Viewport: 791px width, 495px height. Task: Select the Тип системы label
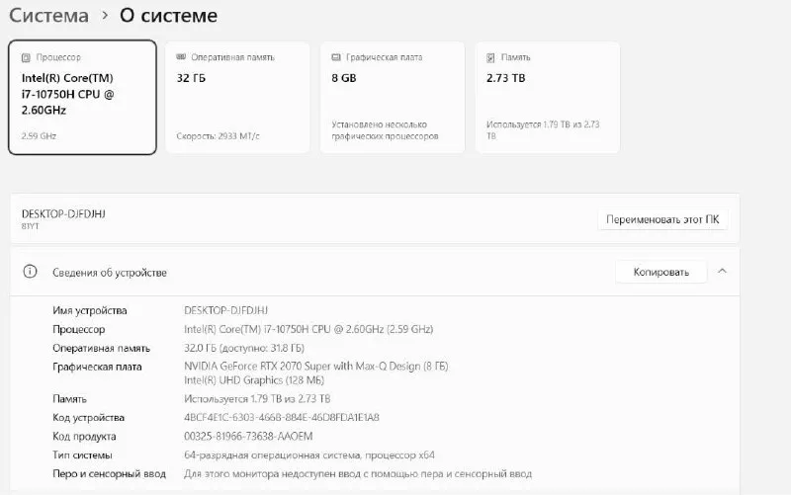(x=82, y=455)
